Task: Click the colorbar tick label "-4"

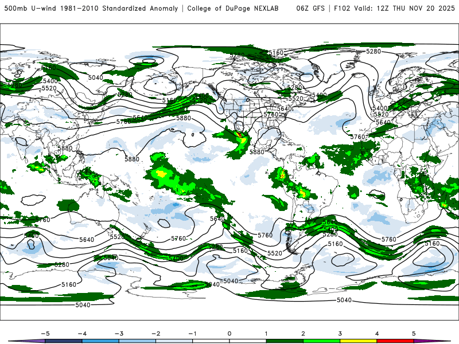Action: point(82,334)
